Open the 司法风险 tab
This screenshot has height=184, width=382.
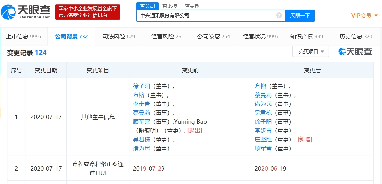[x=119, y=36]
